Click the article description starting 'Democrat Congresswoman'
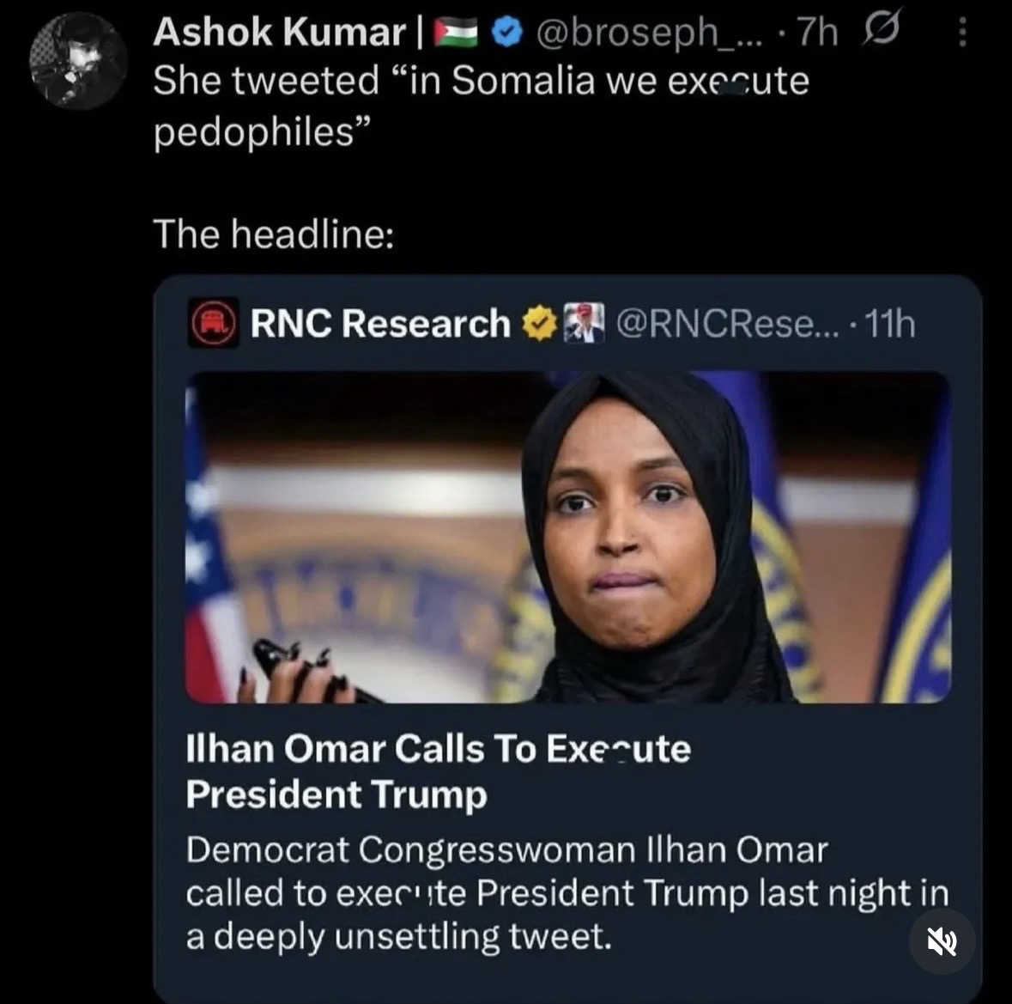 567,893
